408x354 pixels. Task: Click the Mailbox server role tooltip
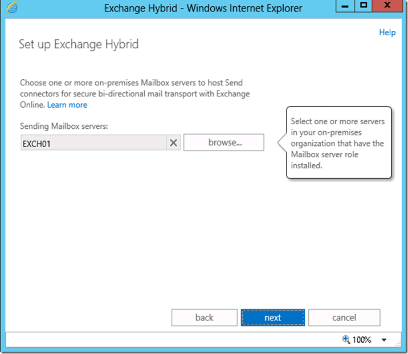[339, 143]
